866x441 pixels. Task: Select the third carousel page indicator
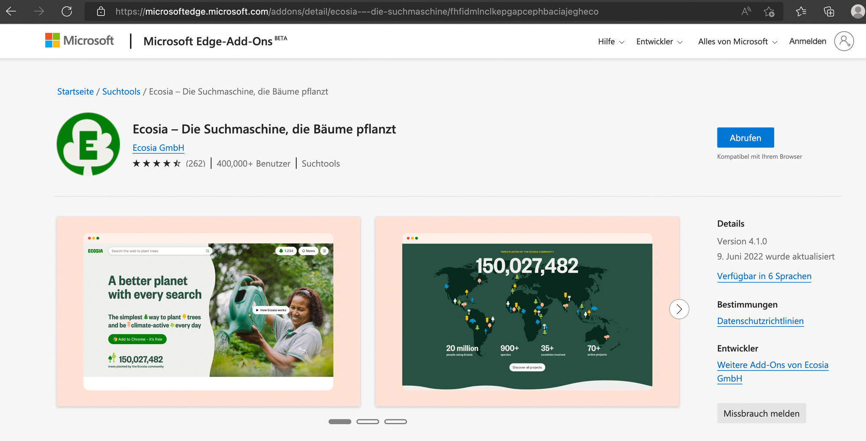pyautogui.click(x=396, y=422)
